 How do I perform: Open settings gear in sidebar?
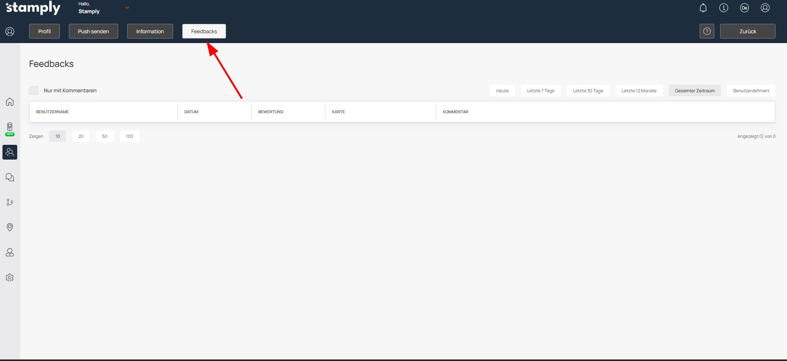tap(10, 278)
